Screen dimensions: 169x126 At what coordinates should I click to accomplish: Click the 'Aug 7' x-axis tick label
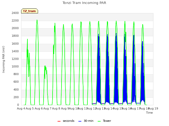click(x=47, y=108)
